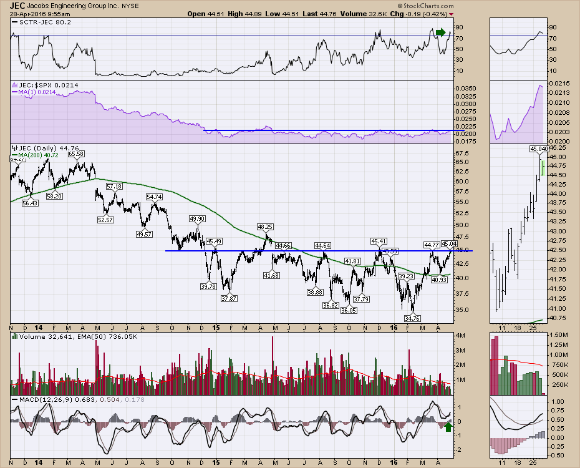580x468 pixels.
Task: Click the 37.79 price low label
Action: (361, 300)
